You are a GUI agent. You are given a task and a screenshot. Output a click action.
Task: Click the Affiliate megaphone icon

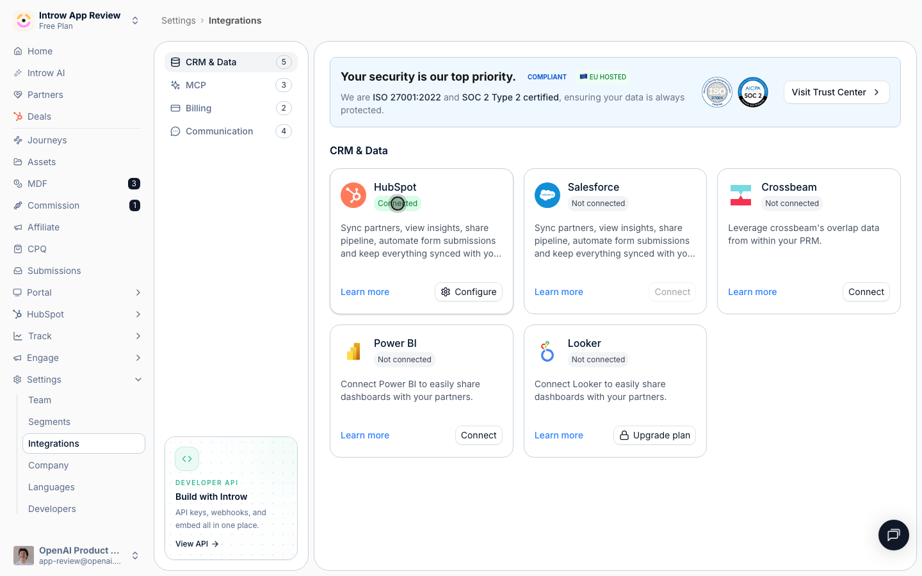coord(18,227)
